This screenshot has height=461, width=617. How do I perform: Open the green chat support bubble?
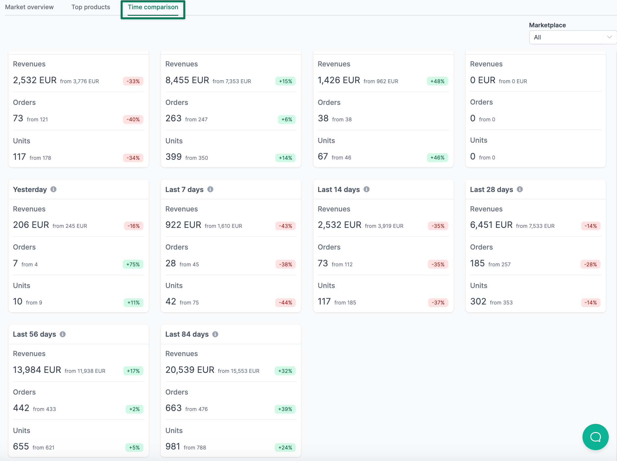point(595,437)
